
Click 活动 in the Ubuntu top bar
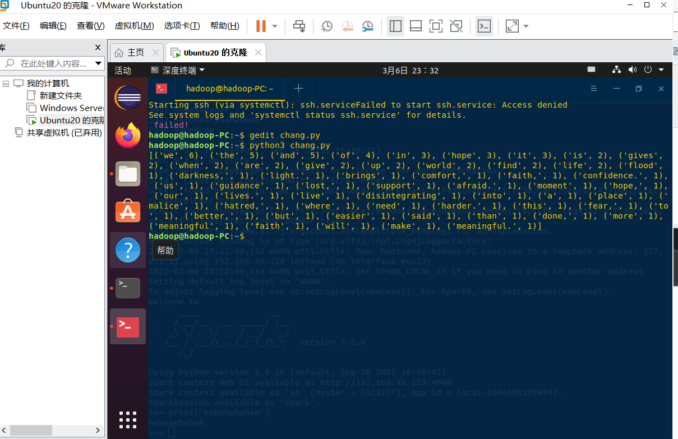(x=123, y=70)
